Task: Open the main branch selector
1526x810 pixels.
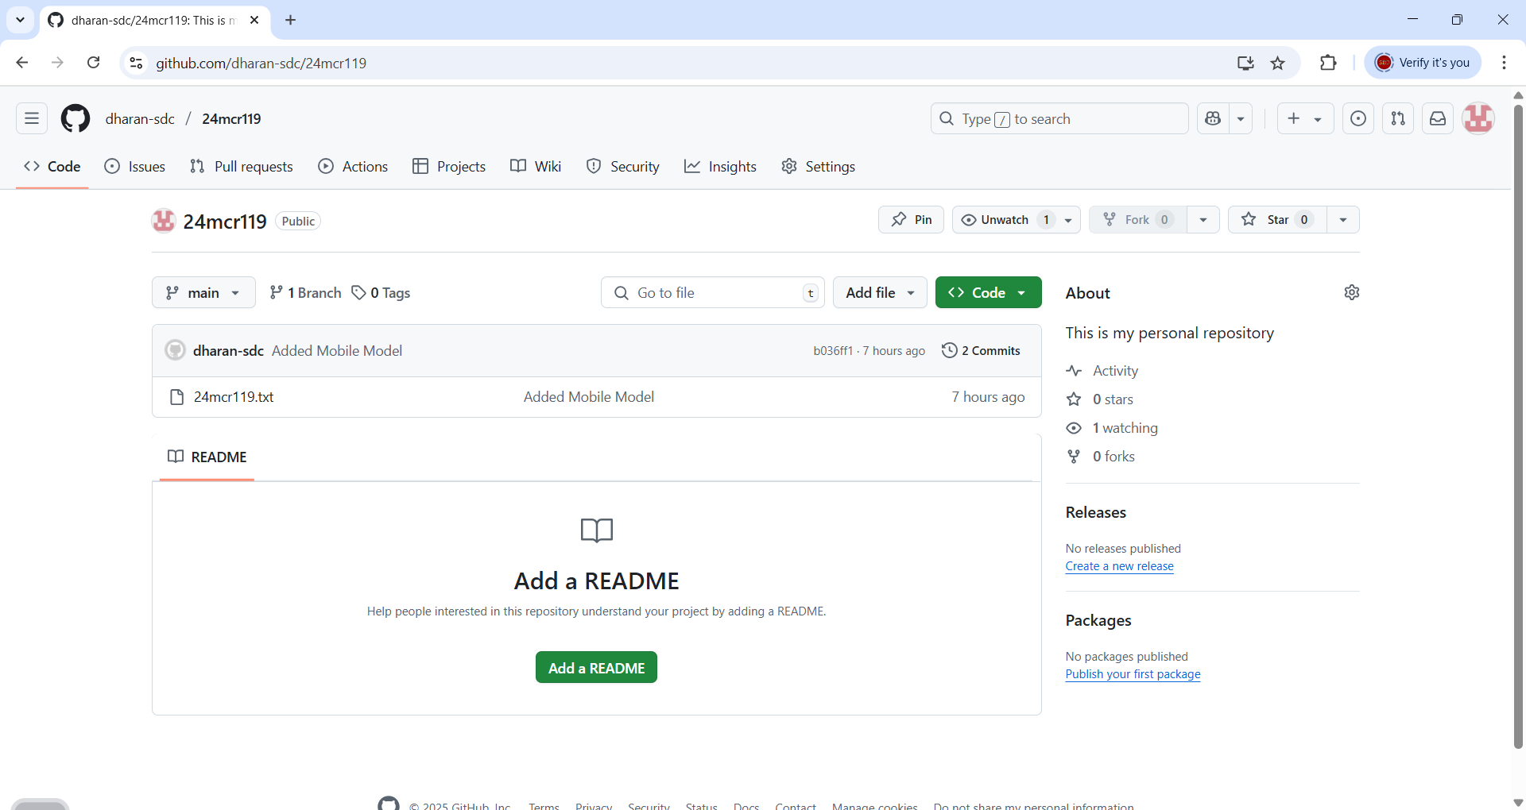Action: (x=203, y=292)
